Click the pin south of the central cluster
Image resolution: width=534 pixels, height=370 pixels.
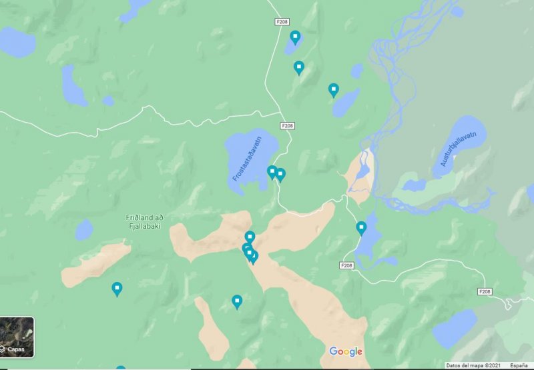237,301
